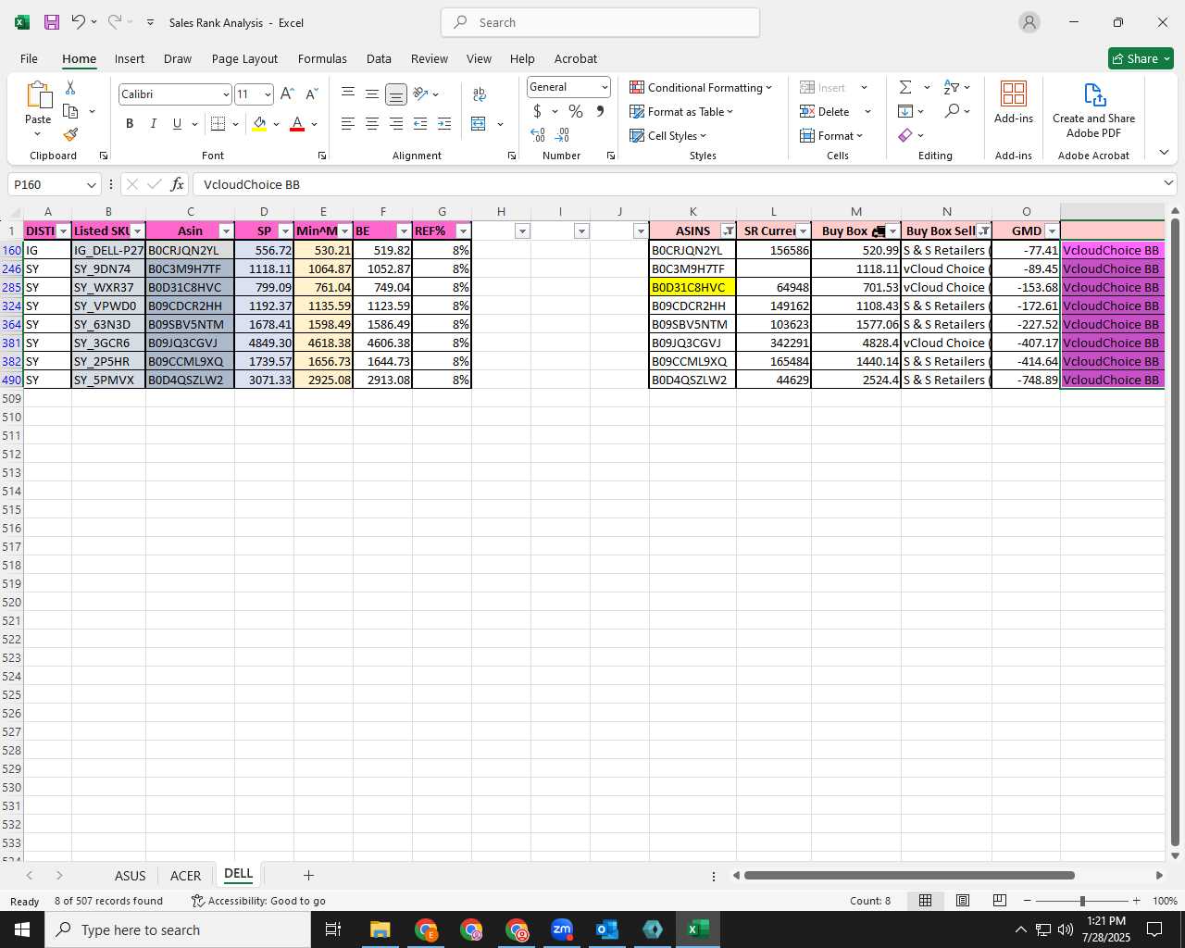This screenshot has width=1185, height=948.
Task: Click the Share button
Action: (1141, 58)
